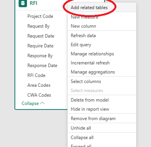Click Remove from diagram
The height and width of the screenshot is (147, 151).
tap(93, 118)
